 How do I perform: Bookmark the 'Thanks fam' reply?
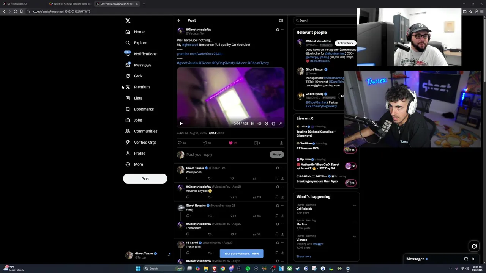277,234
